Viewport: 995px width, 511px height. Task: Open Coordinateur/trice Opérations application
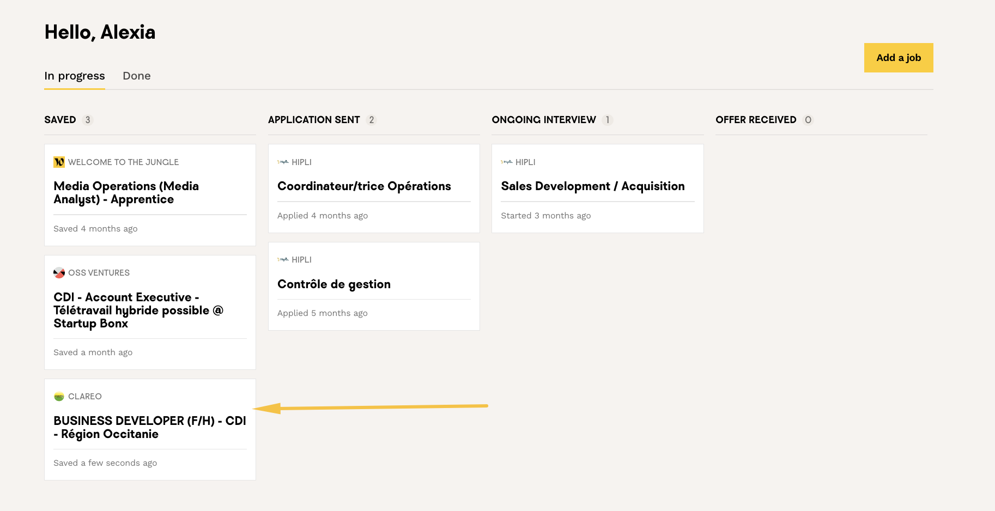click(364, 186)
